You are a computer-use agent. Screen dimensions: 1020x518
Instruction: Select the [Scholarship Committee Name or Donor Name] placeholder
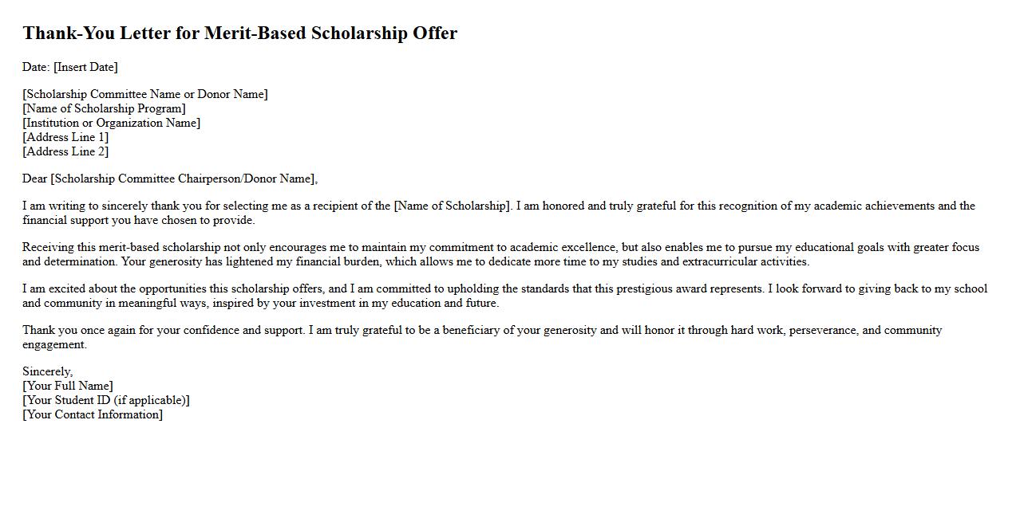[145, 94]
